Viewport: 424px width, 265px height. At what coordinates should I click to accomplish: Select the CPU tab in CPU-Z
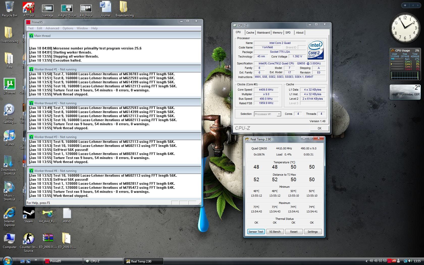coord(238,32)
